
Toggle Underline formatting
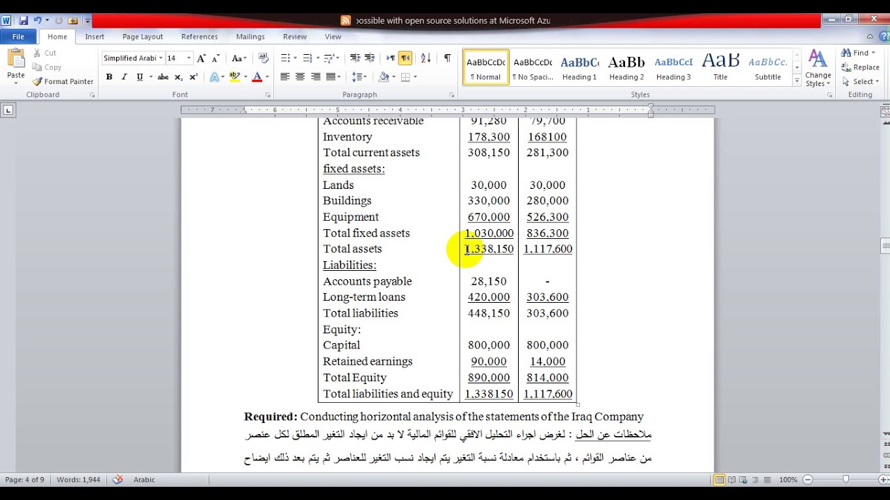(140, 77)
